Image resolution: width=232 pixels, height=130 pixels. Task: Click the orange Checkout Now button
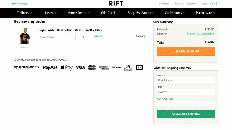pos(186,51)
